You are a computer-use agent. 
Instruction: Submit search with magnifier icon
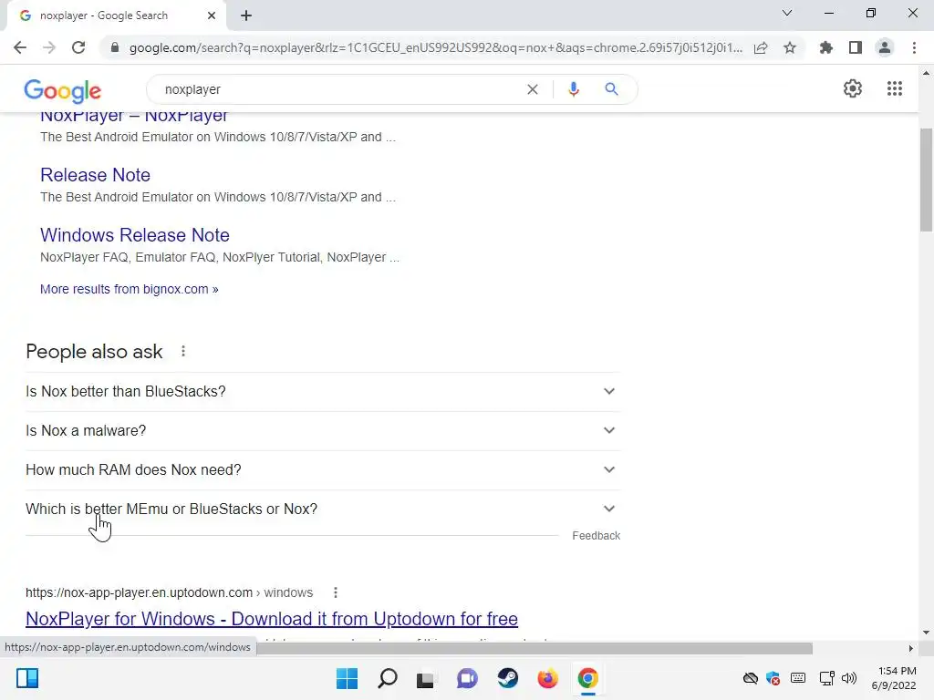pos(611,89)
